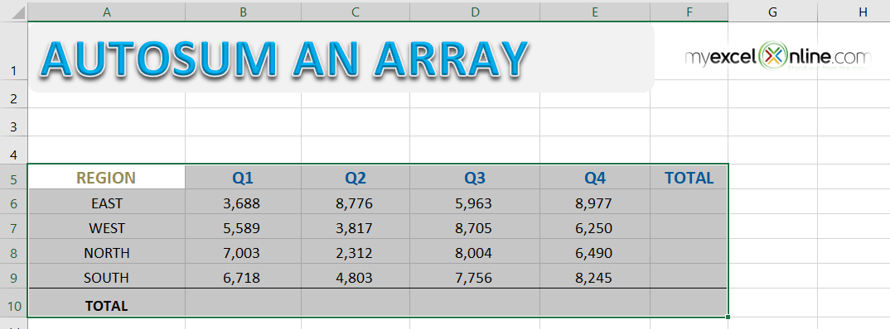Click cell with value 8,004
The height and width of the screenshot is (329, 890).
[475, 251]
